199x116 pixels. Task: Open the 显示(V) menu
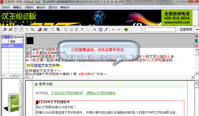[x=53, y=7]
